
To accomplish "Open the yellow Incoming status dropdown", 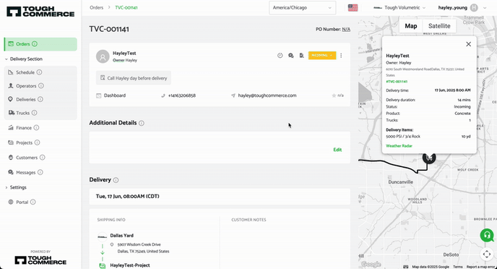I will [322, 55].
